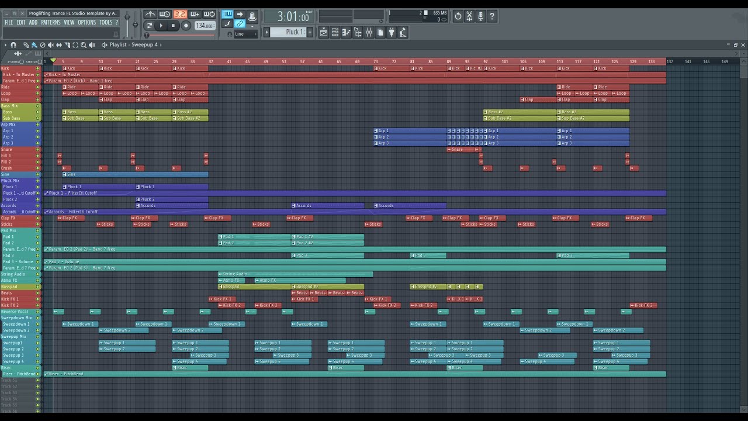Select the Paint brush tool in Playlist

coord(34,44)
